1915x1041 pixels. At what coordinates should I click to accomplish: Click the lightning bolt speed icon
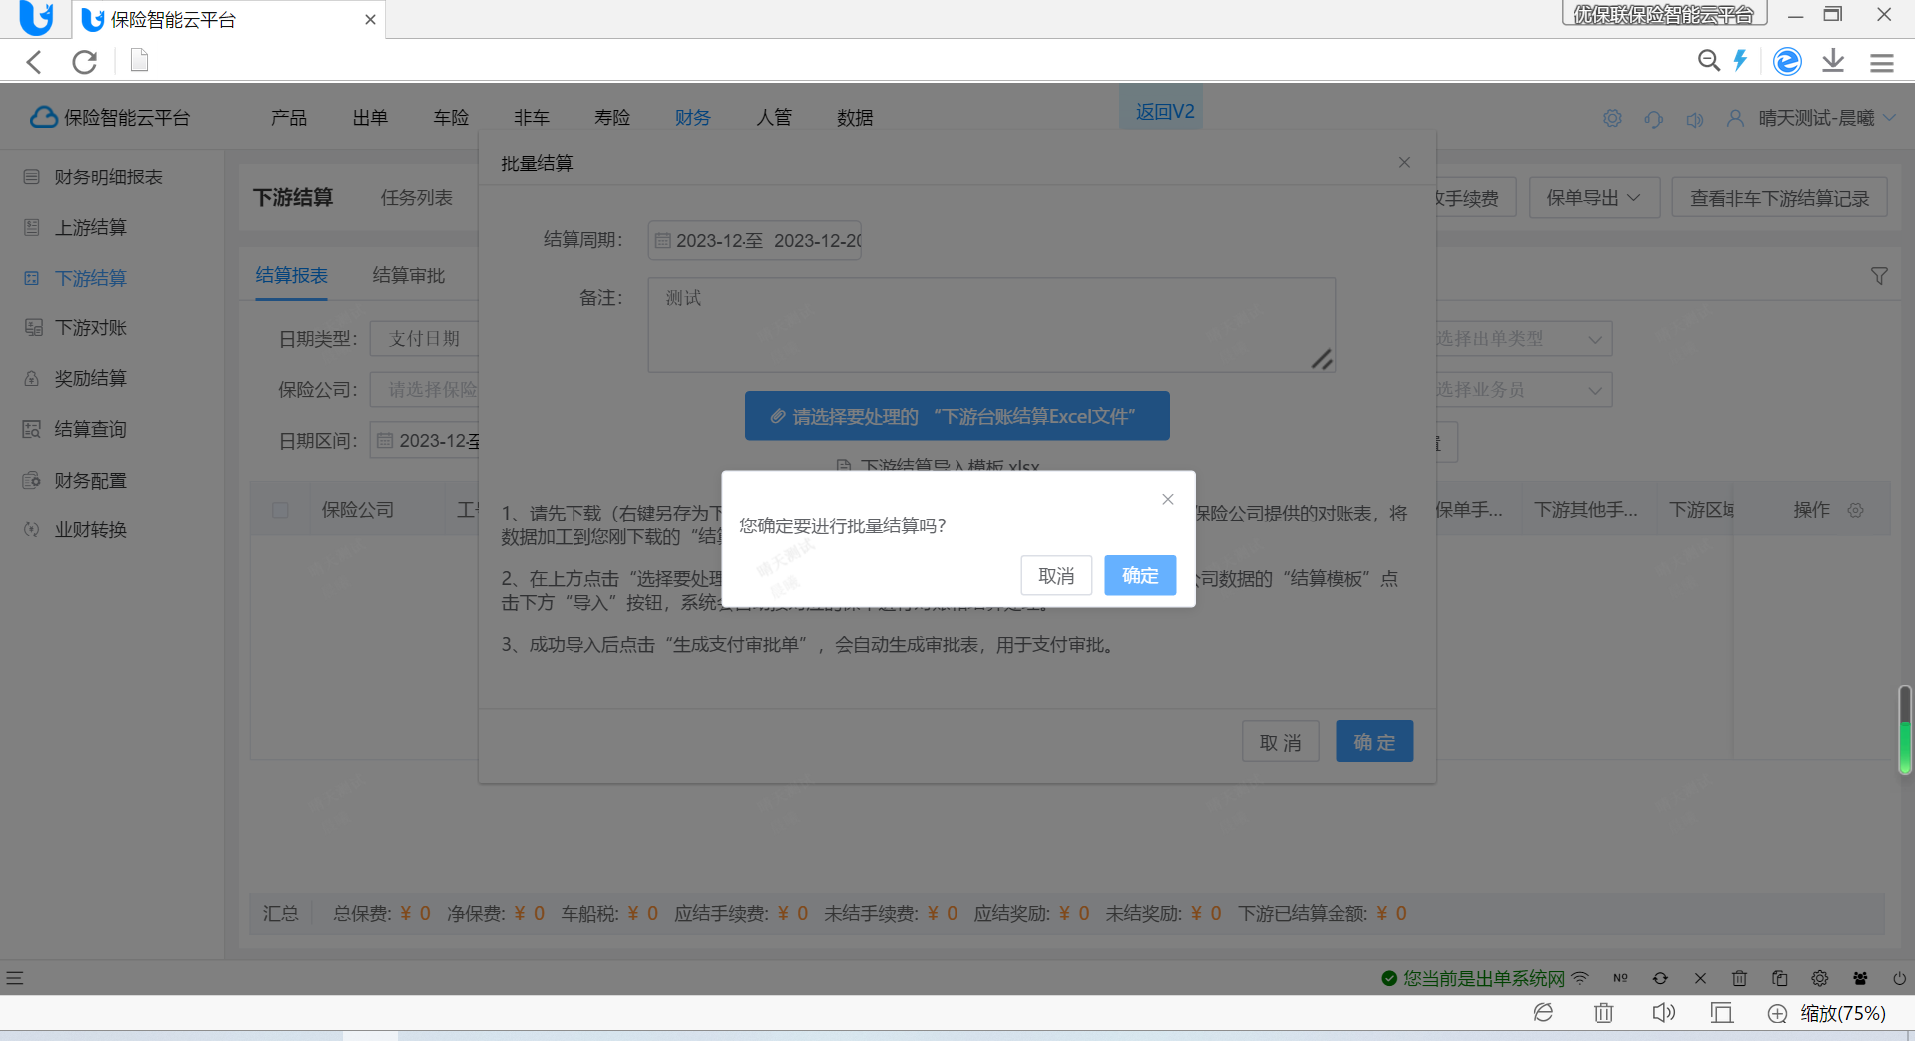pos(1741,61)
